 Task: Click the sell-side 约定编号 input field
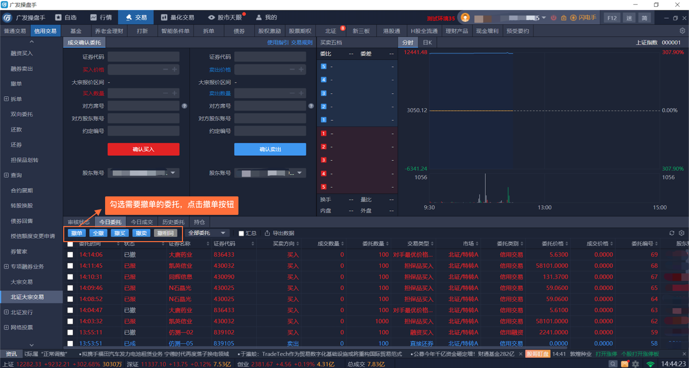coord(270,131)
